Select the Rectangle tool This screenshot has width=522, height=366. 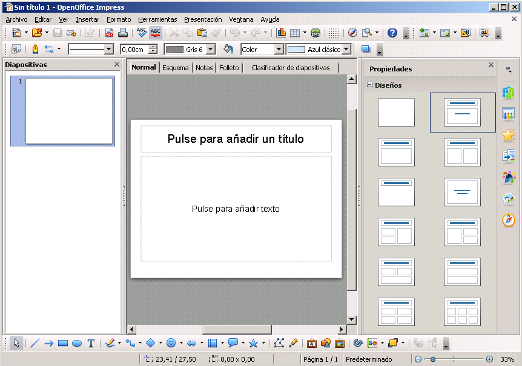[x=63, y=343]
